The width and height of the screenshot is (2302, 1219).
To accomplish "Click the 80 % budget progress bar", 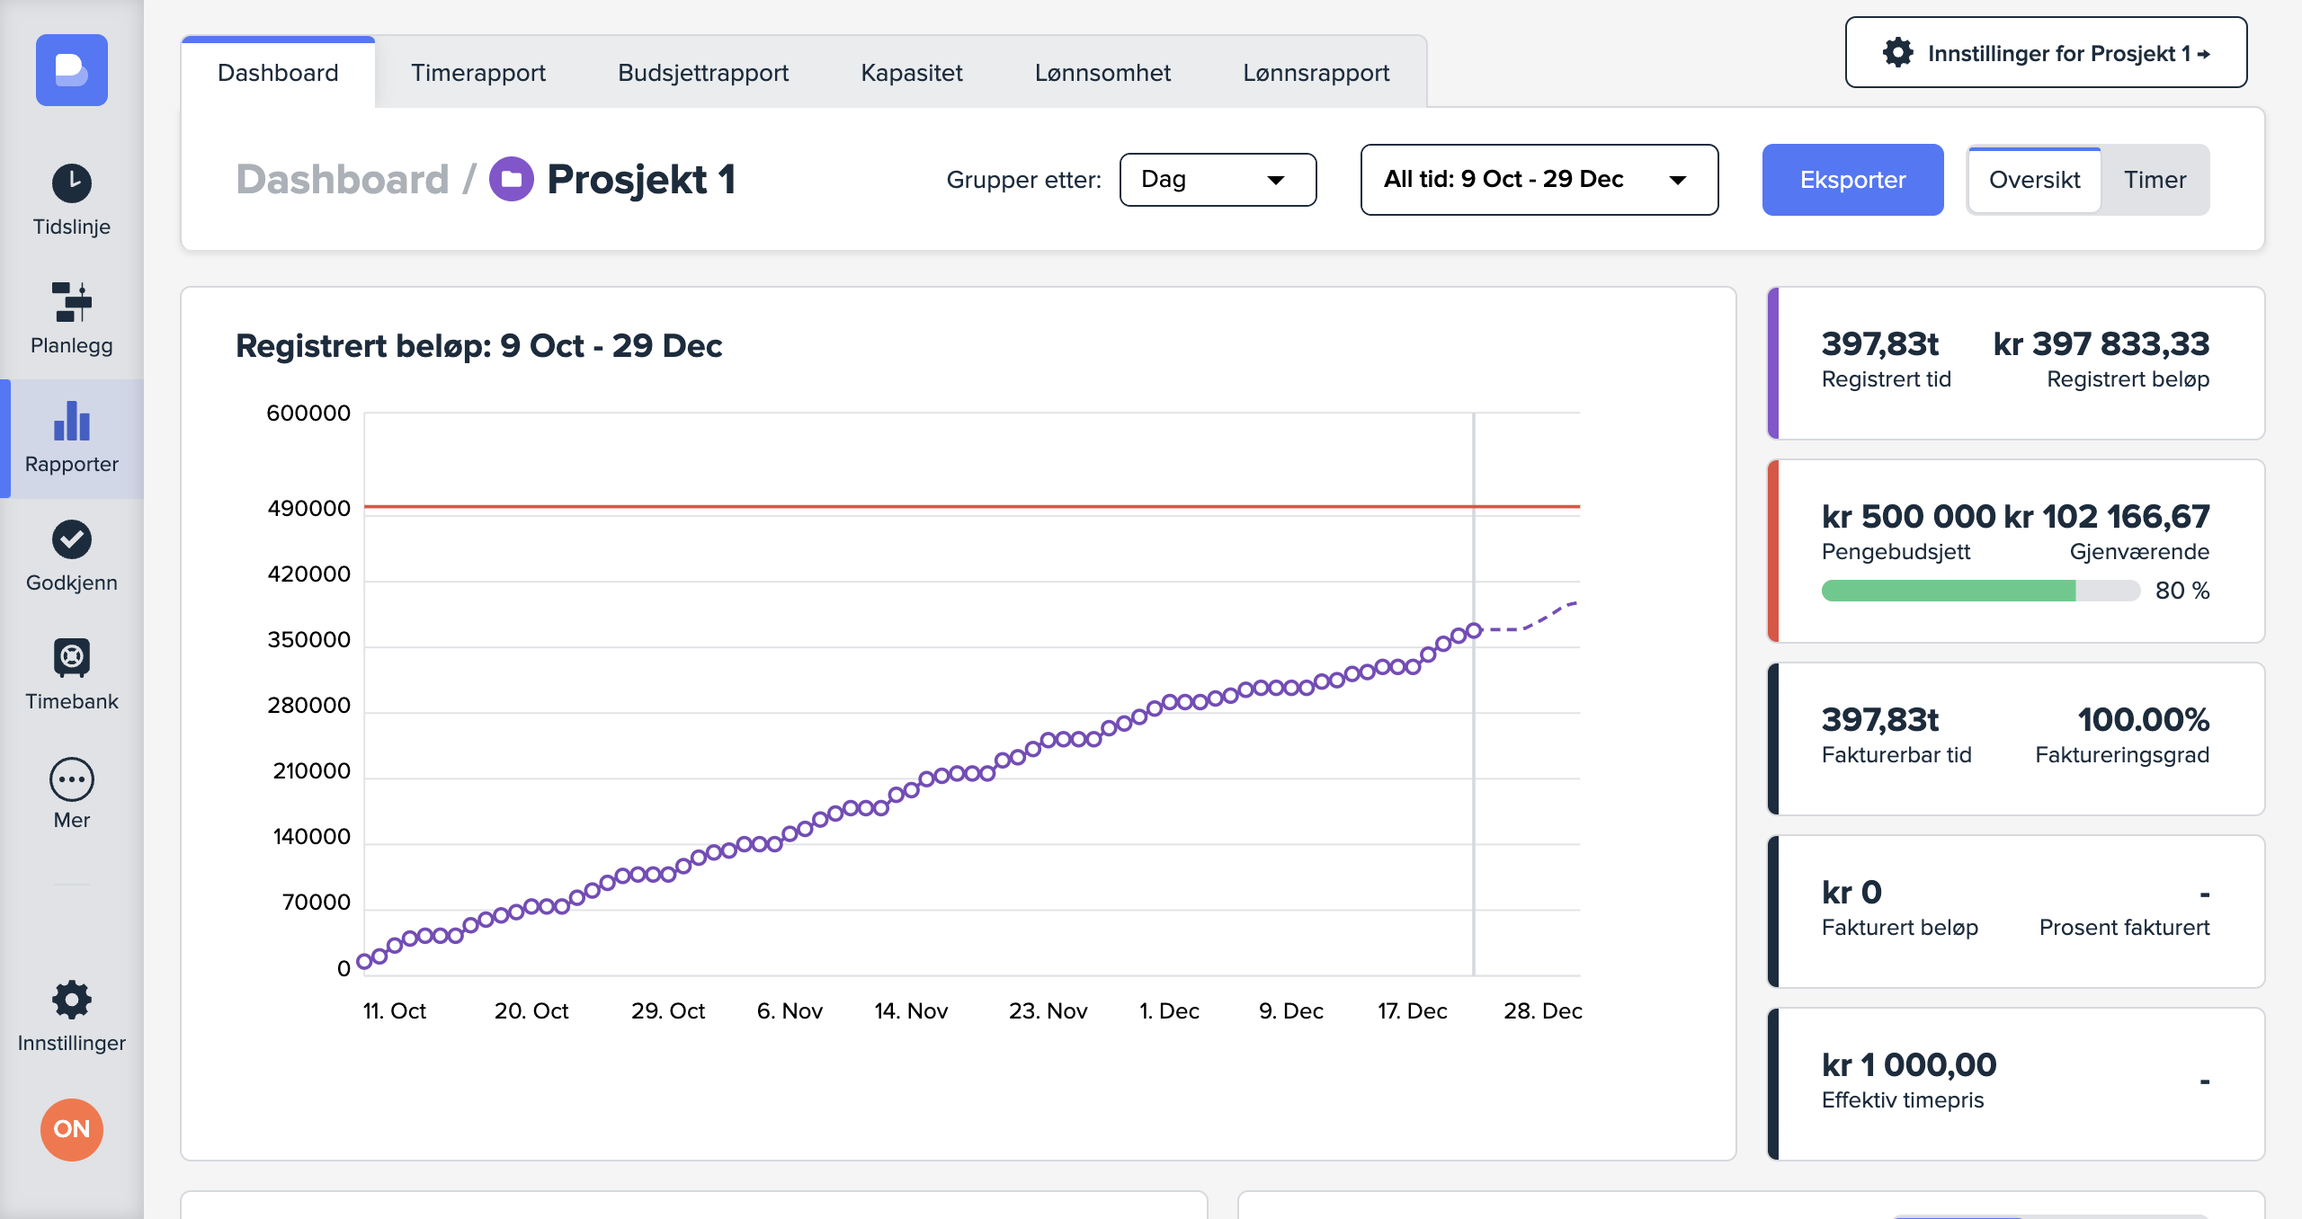I will (1980, 591).
